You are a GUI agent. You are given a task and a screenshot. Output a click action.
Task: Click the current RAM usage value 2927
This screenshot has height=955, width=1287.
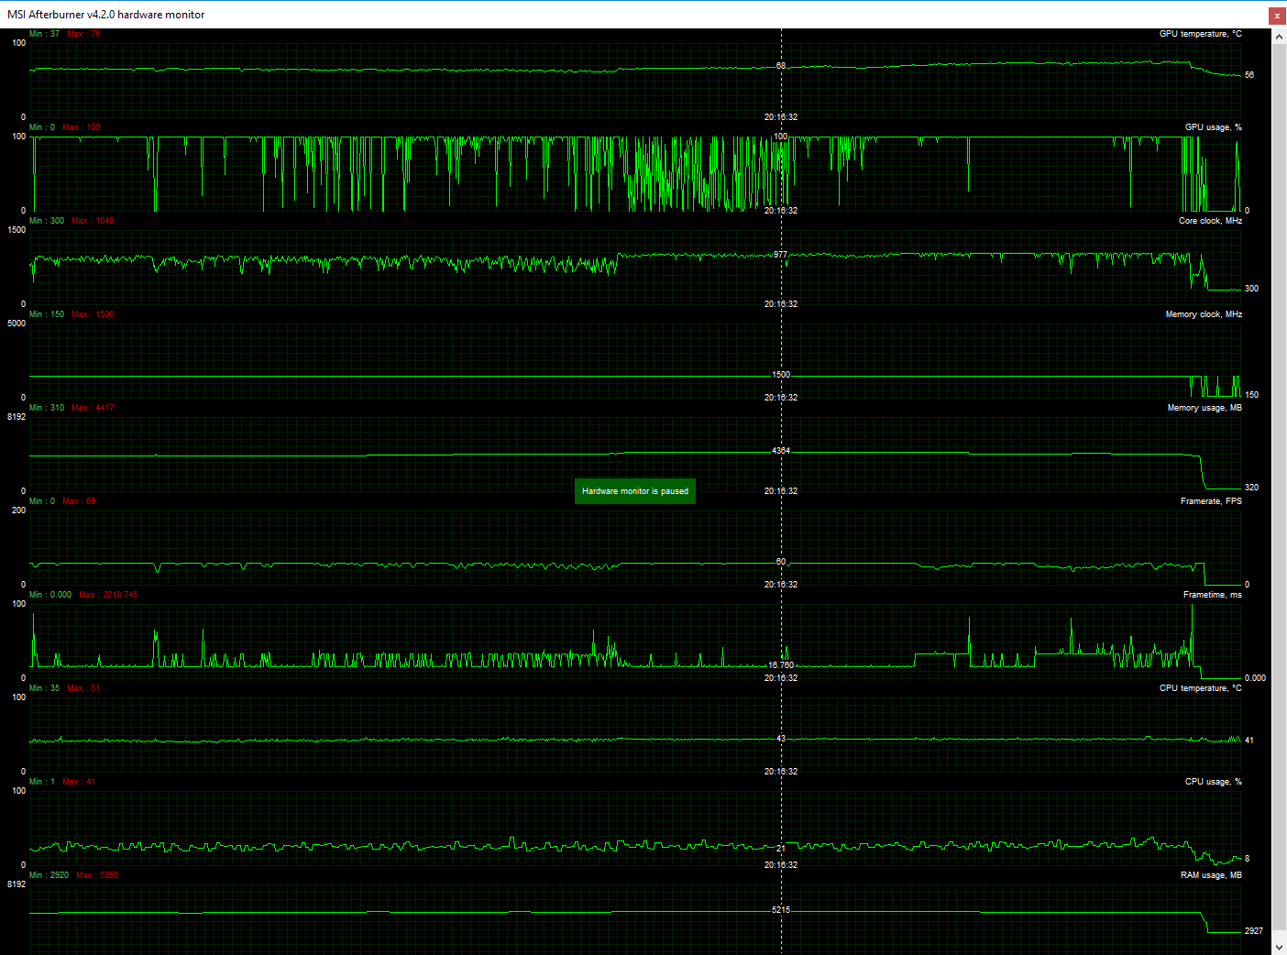pos(1253,931)
